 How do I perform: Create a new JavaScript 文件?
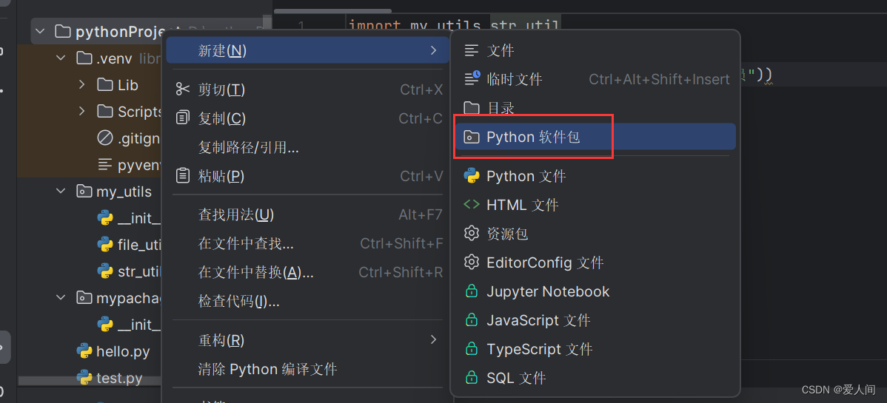(x=595, y=320)
